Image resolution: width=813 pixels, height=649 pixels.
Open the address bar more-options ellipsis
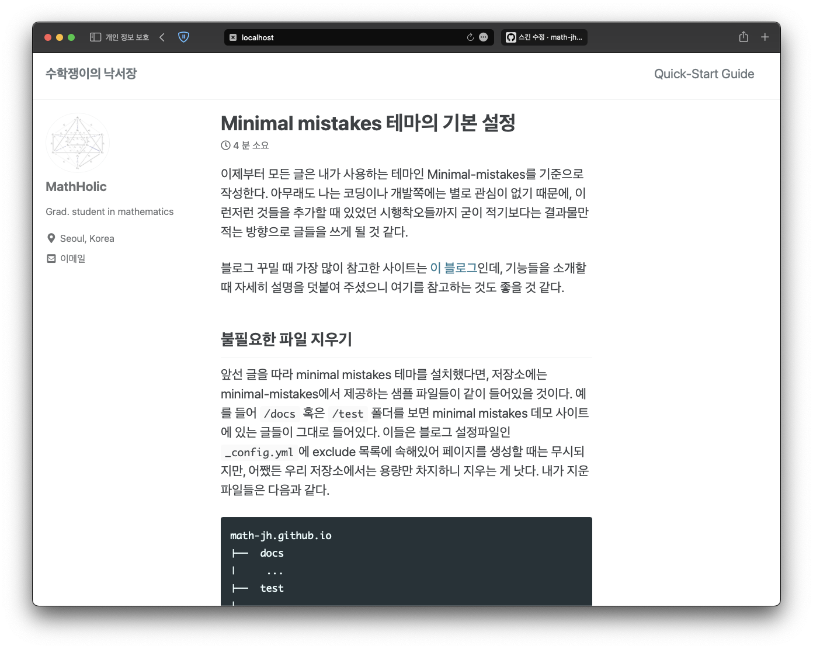click(x=484, y=37)
